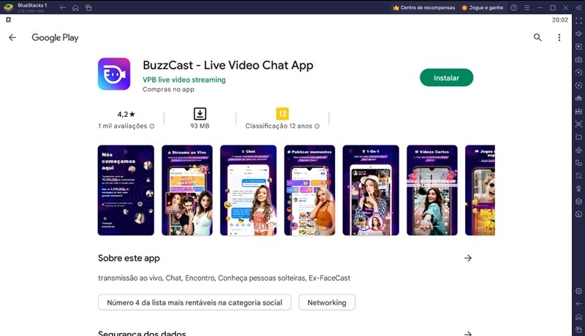Open BlueStacks settings gear in sidebar

point(578,291)
